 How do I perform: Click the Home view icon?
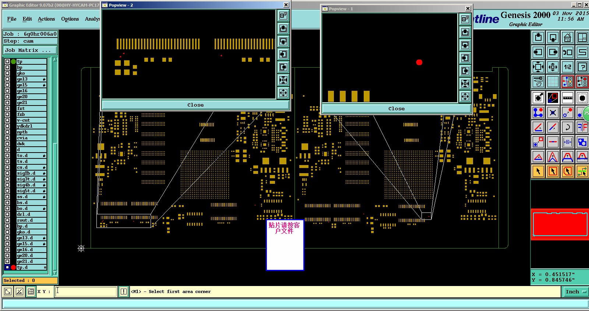pyautogui.click(x=567, y=37)
